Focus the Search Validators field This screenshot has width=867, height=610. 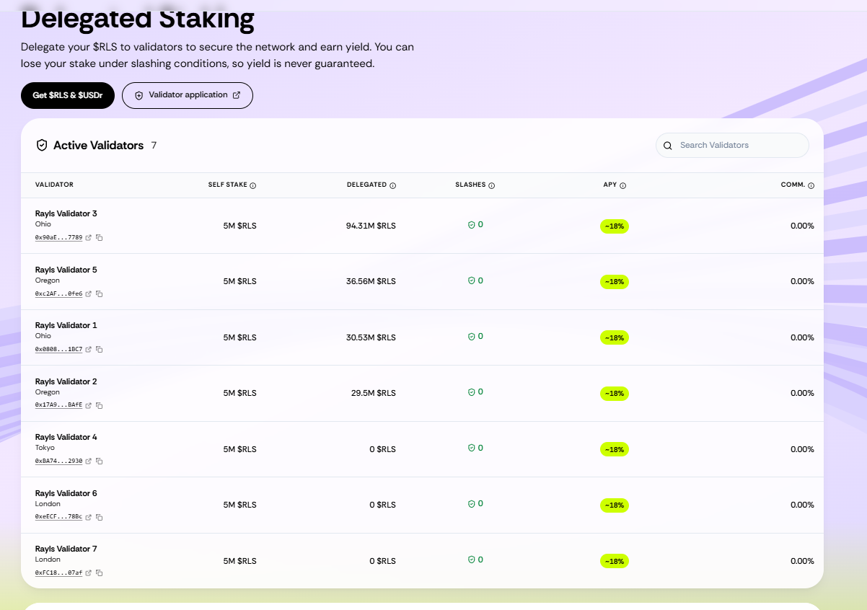[732, 145]
